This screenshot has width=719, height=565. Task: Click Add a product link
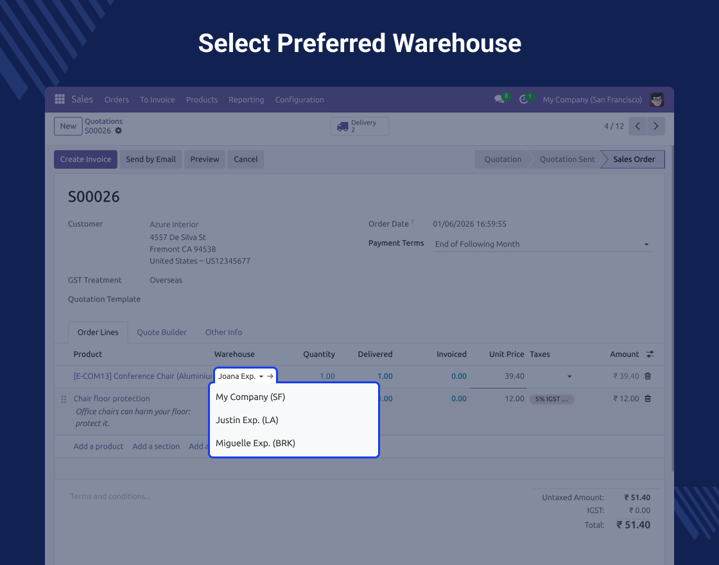98,446
